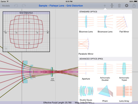Image resolution: width=138 pixels, height=104 pixels.
Task: Insert a Parabolic Mirror
Action: tap(86, 46)
